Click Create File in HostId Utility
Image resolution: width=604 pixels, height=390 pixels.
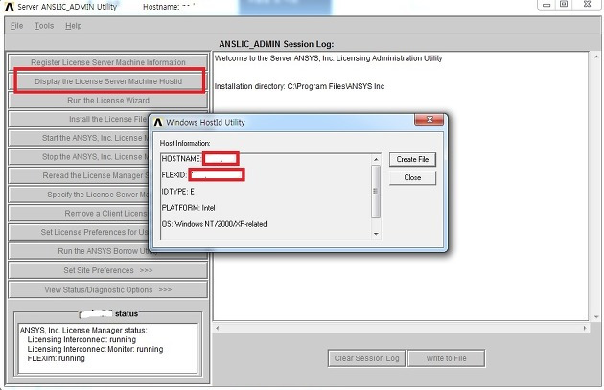pyautogui.click(x=412, y=159)
